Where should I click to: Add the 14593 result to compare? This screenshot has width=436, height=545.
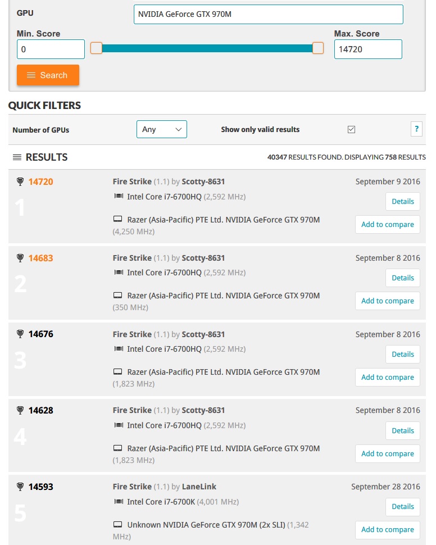[387, 530]
